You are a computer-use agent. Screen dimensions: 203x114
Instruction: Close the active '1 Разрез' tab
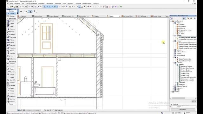[x=119, y=16]
